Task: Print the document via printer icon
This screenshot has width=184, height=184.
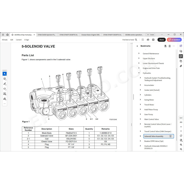Action: coord(153,40)
